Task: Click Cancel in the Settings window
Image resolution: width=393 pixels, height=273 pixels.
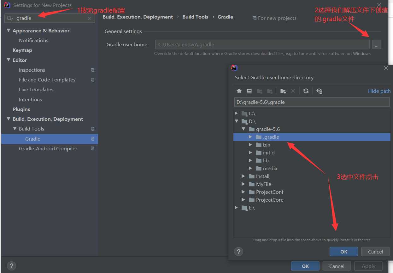Action: tap(337, 266)
